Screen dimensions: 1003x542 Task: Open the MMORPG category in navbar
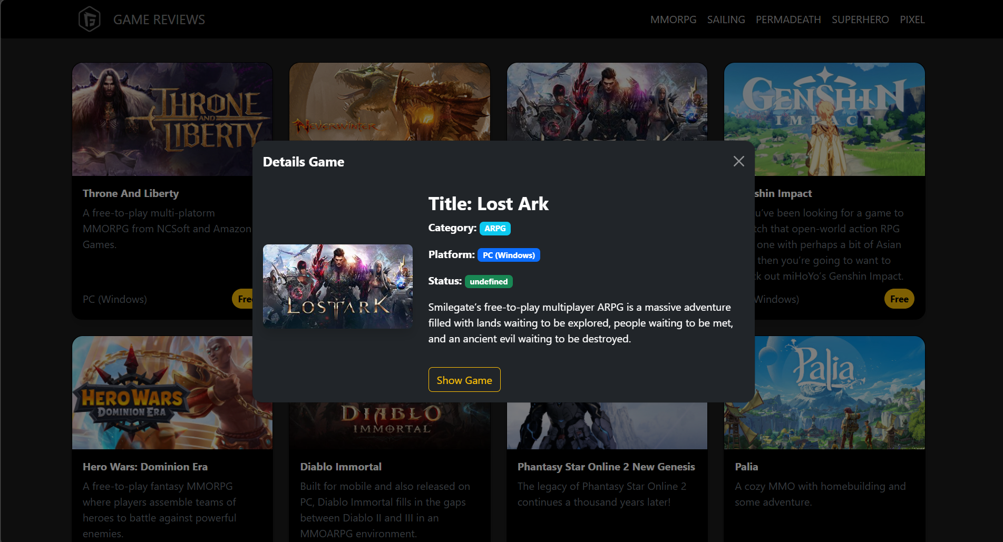673,19
